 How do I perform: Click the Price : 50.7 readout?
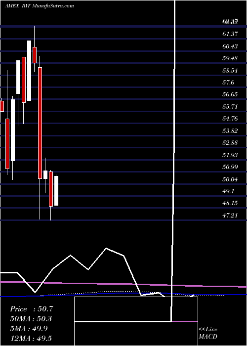click(x=31, y=309)
